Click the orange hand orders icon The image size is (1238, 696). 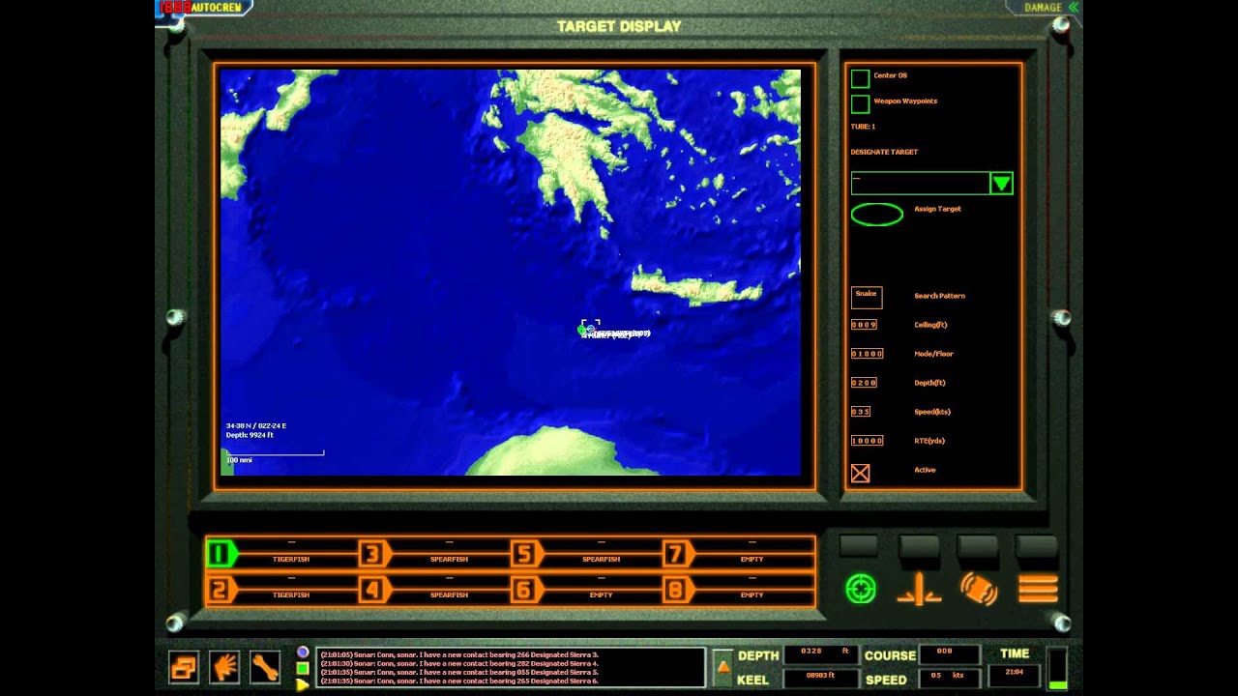pos(224,667)
